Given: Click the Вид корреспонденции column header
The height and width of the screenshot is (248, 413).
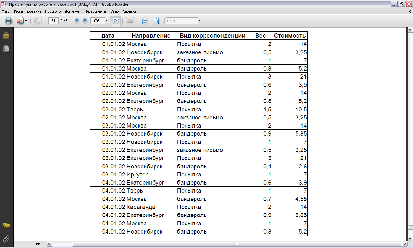Looking at the screenshot, I should coord(213,35).
